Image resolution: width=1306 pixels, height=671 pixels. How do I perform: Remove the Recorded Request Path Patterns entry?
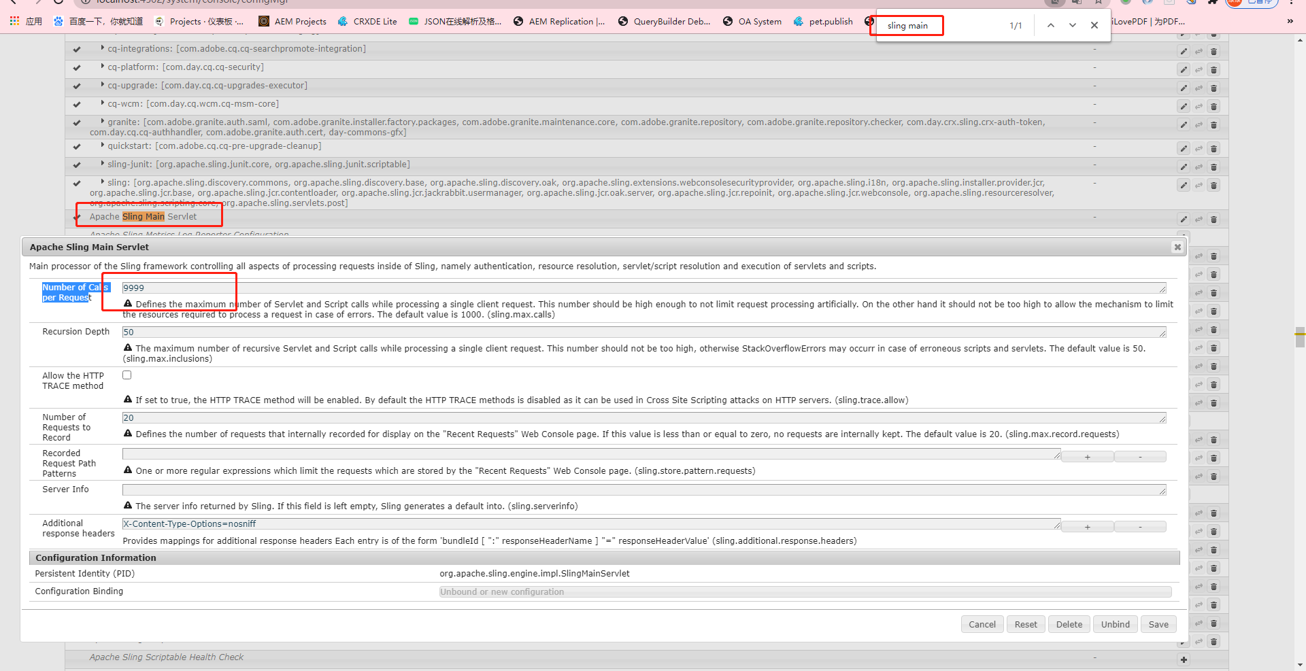pyautogui.click(x=1140, y=457)
